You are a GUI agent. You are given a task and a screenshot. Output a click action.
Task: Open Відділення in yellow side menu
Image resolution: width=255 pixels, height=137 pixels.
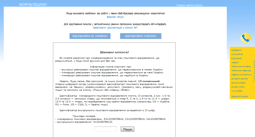tap(236, 58)
